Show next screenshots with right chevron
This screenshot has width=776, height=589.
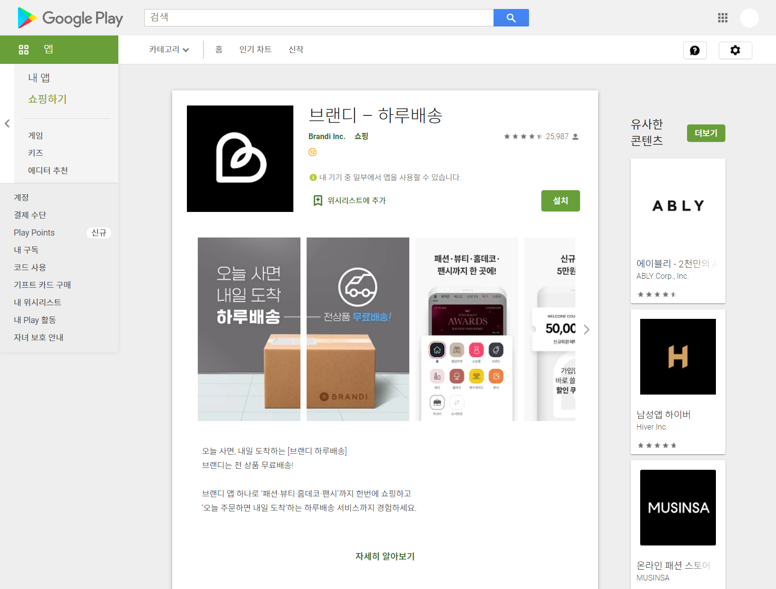[587, 329]
